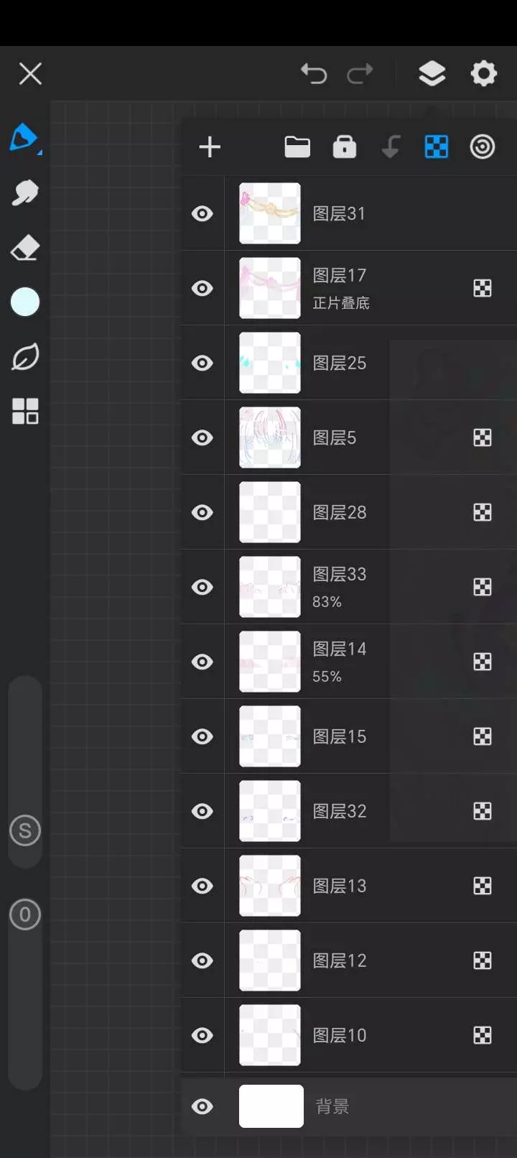Screen dimensions: 517x1158
Task: Create a new layer folder
Action: (297, 147)
